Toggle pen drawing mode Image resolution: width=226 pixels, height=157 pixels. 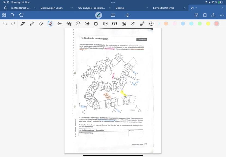pyautogui.click(x=99, y=15)
